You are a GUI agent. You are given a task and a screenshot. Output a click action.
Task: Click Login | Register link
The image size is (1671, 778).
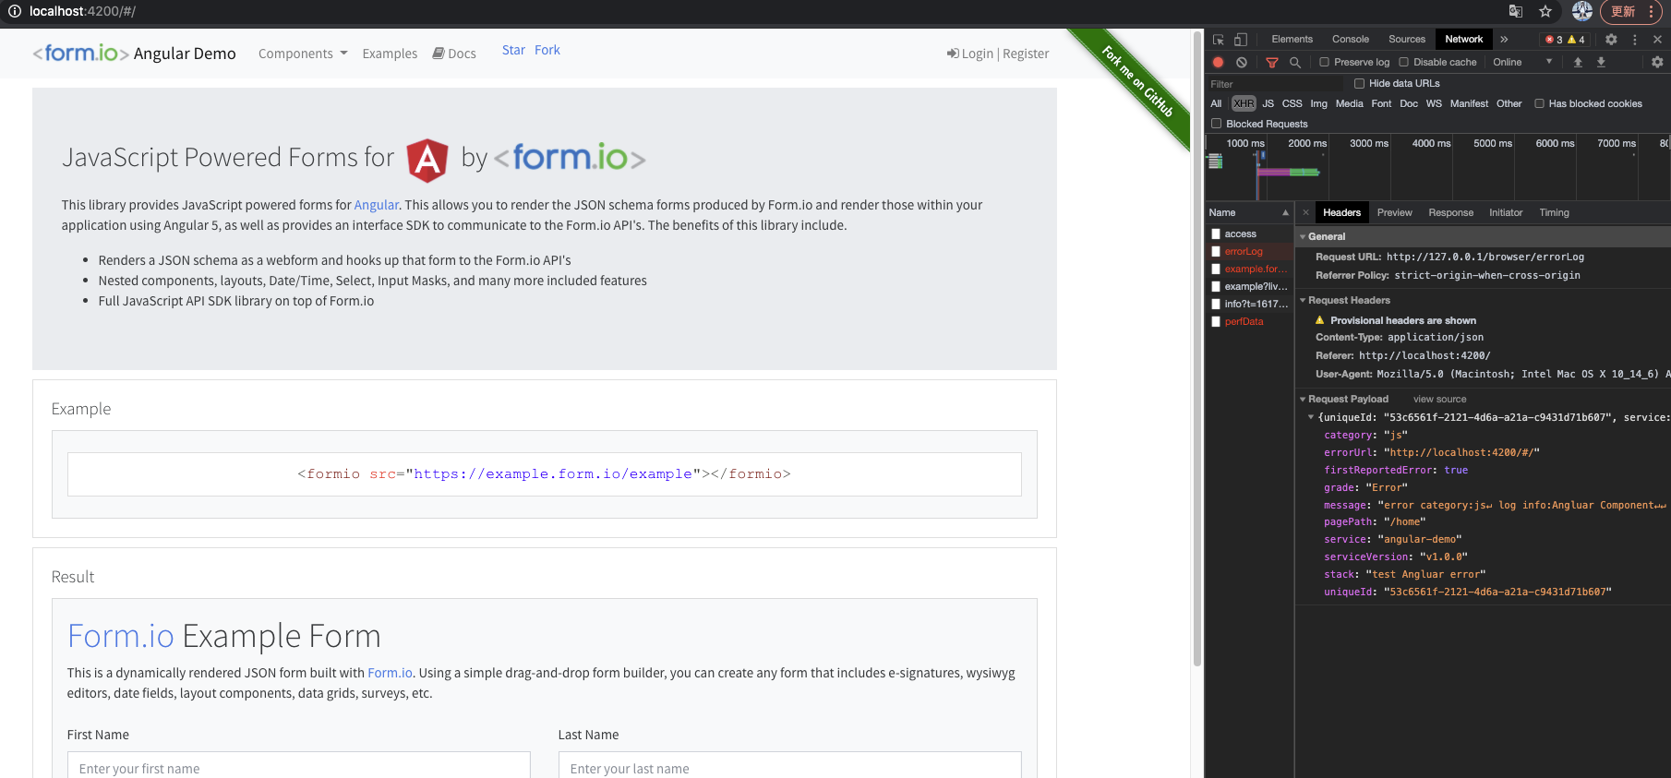coord(998,54)
